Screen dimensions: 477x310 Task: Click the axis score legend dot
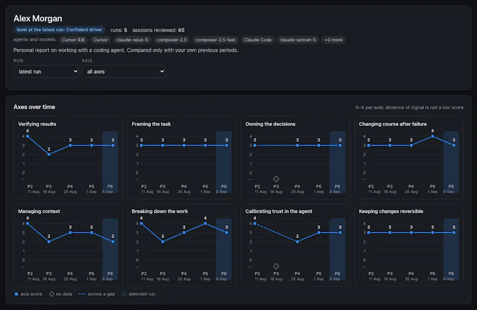[17, 294]
